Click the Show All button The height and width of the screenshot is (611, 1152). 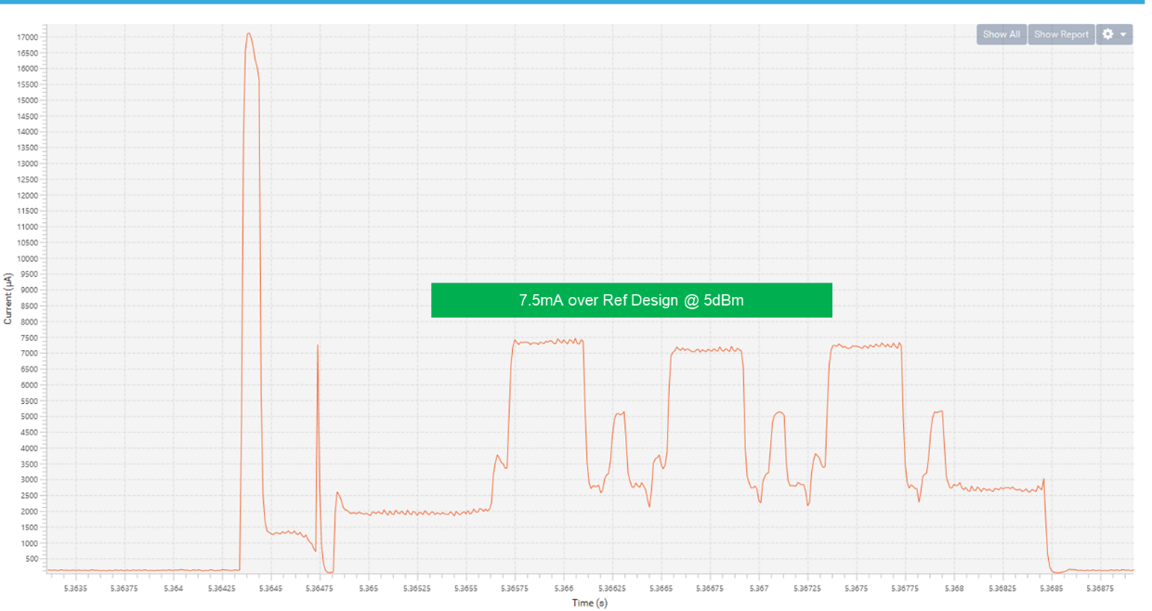pos(1001,34)
